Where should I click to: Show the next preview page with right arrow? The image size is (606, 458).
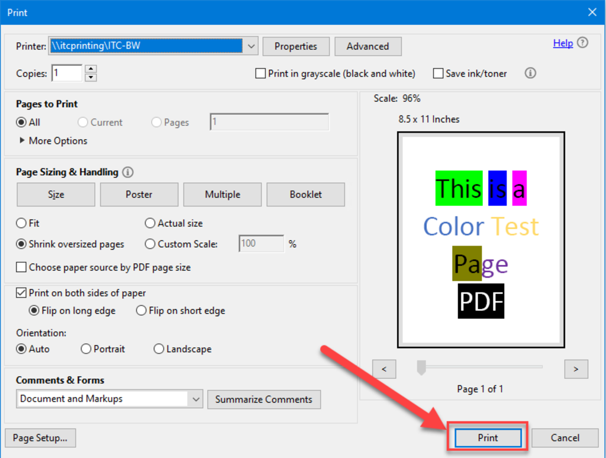point(576,368)
